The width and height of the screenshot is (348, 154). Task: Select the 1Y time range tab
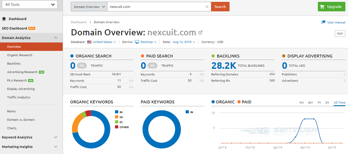tap(319, 103)
